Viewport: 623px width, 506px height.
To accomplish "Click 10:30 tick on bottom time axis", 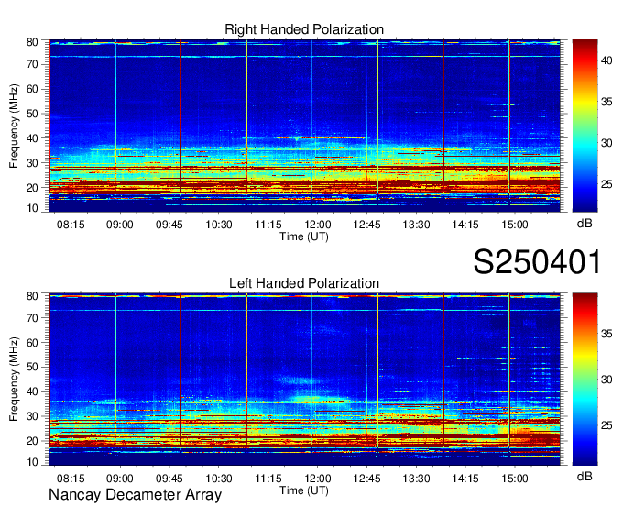I will pyautogui.click(x=219, y=478).
